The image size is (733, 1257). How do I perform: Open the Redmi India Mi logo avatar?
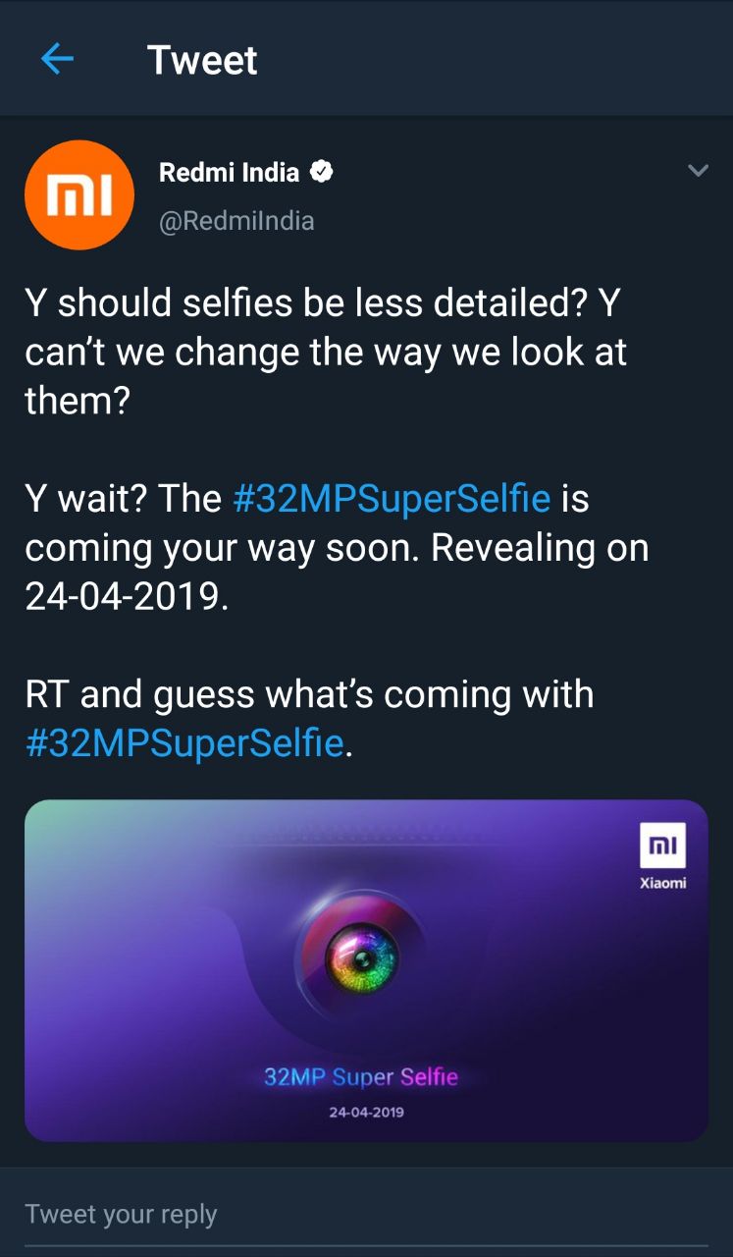(79, 194)
